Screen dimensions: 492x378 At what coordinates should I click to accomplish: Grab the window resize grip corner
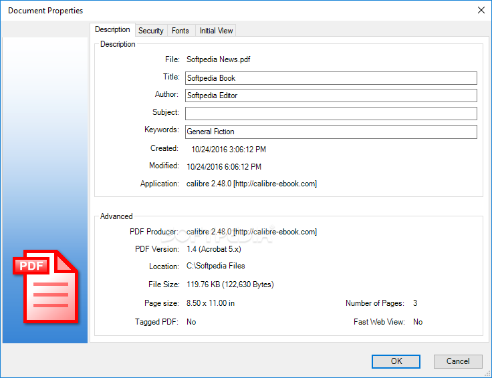pos(488,374)
